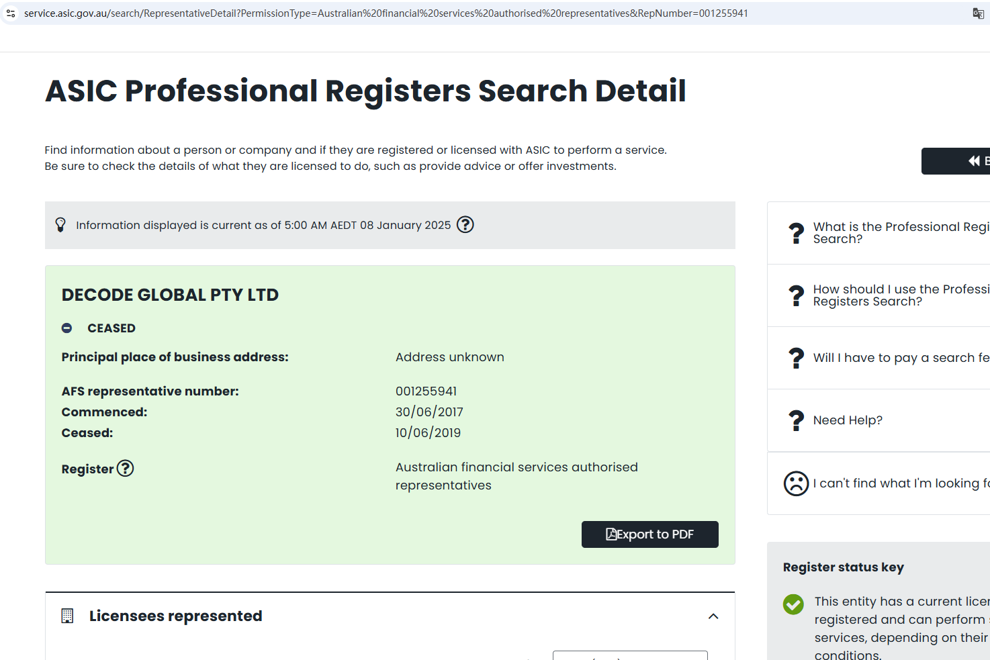Click building icon beside Licensees represented
Screen dimensions: 990x660
pyautogui.click(x=67, y=616)
